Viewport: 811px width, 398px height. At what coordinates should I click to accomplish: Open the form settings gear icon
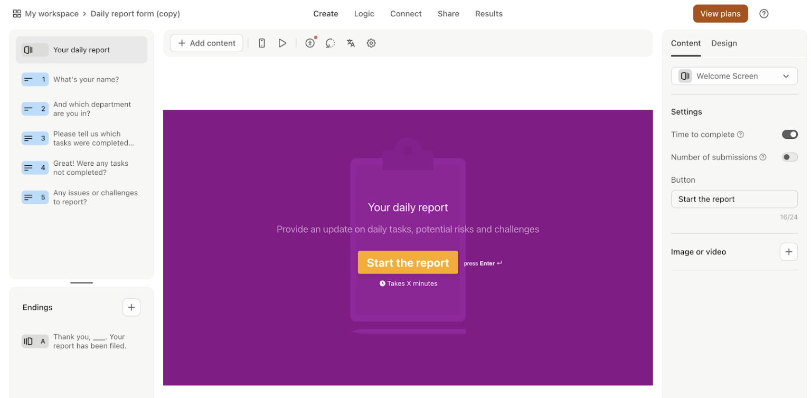click(371, 43)
